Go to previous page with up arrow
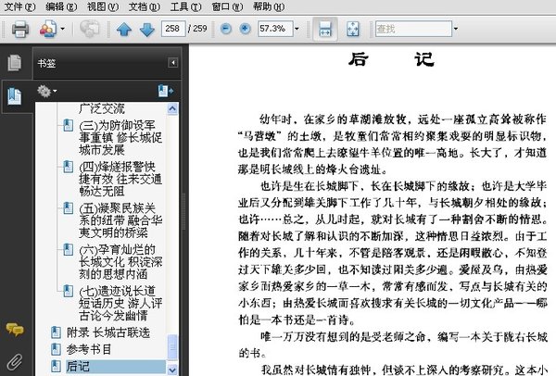This screenshot has height=376, width=556. (x=124, y=29)
